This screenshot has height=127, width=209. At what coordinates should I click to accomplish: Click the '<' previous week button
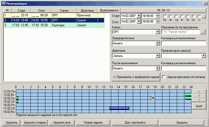tap(199, 100)
